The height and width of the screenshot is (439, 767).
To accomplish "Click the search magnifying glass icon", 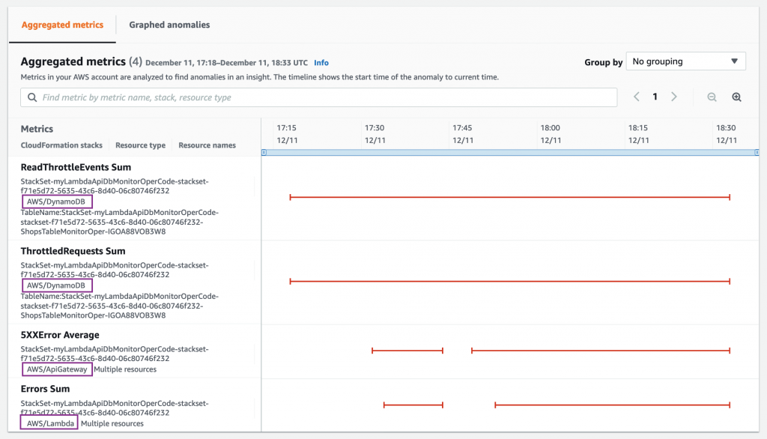I will coord(31,97).
